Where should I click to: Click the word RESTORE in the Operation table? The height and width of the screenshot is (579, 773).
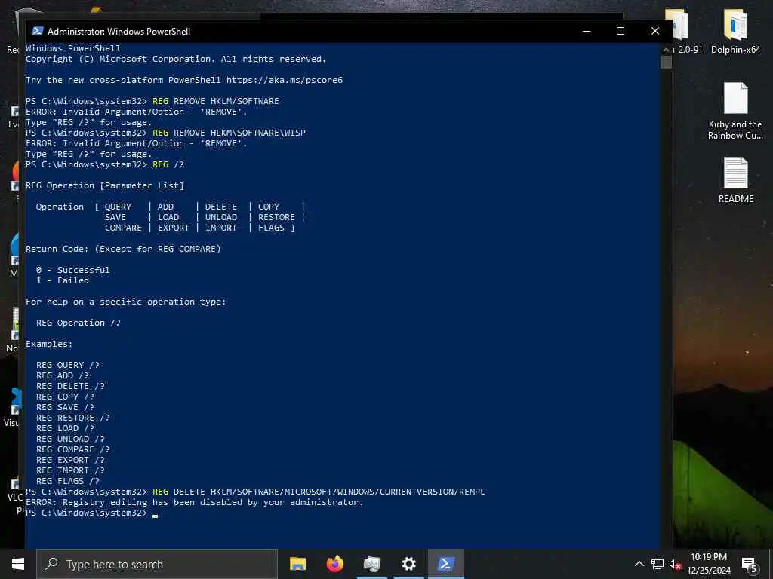pos(276,217)
